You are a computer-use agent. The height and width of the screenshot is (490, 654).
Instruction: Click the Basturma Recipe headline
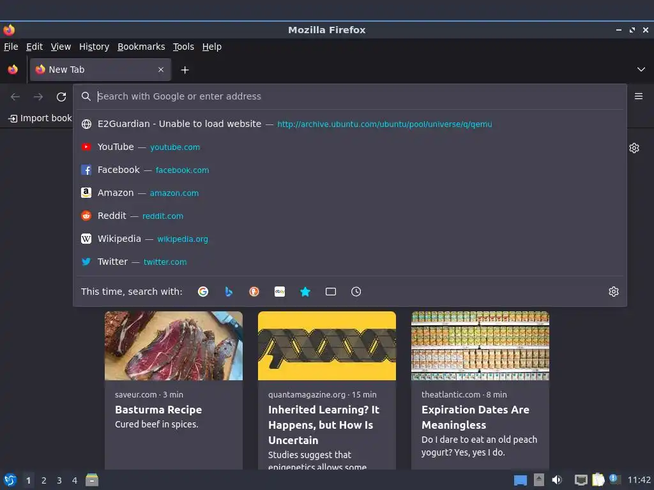(x=158, y=410)
